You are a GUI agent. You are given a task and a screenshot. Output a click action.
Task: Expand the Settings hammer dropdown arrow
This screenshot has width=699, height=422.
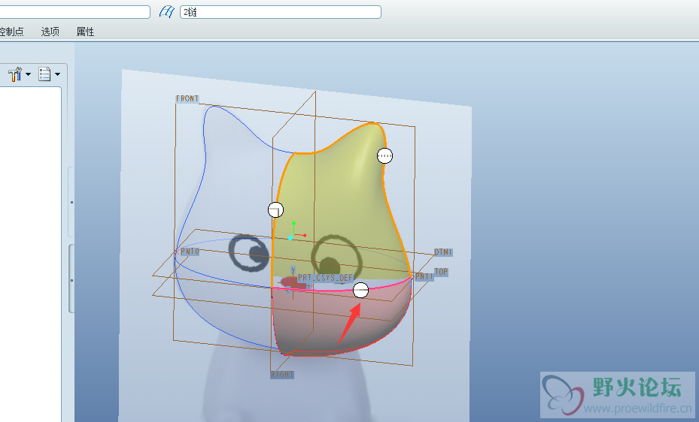[28, 74]
